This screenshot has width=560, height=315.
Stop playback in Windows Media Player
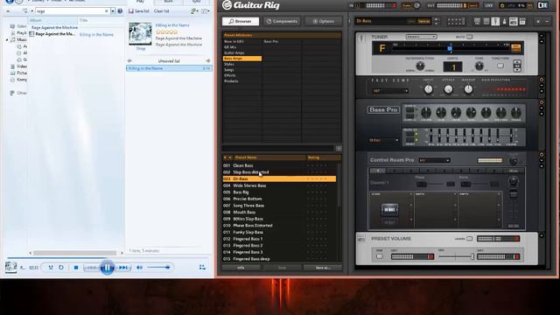(76, 268)
